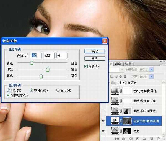Select the 阴影 shadows radio button
Viewport: 166px width, 141px height.
point(9,91)
